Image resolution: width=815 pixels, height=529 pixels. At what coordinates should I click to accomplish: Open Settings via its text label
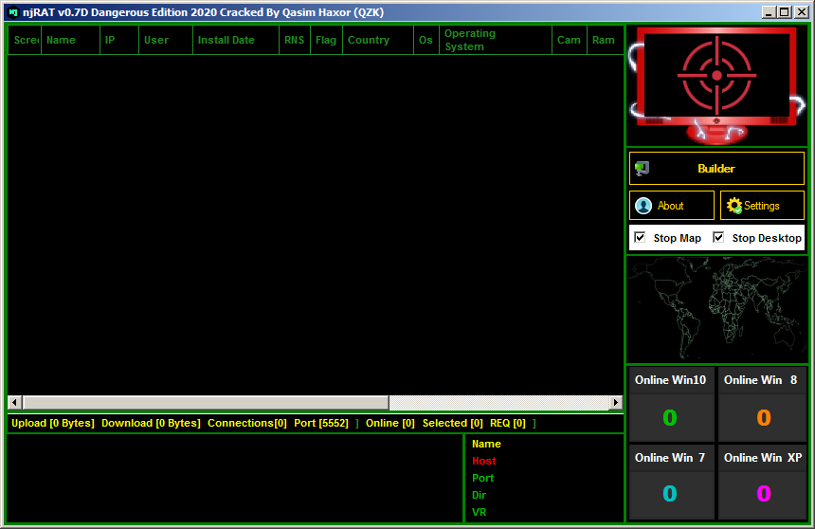762,206
